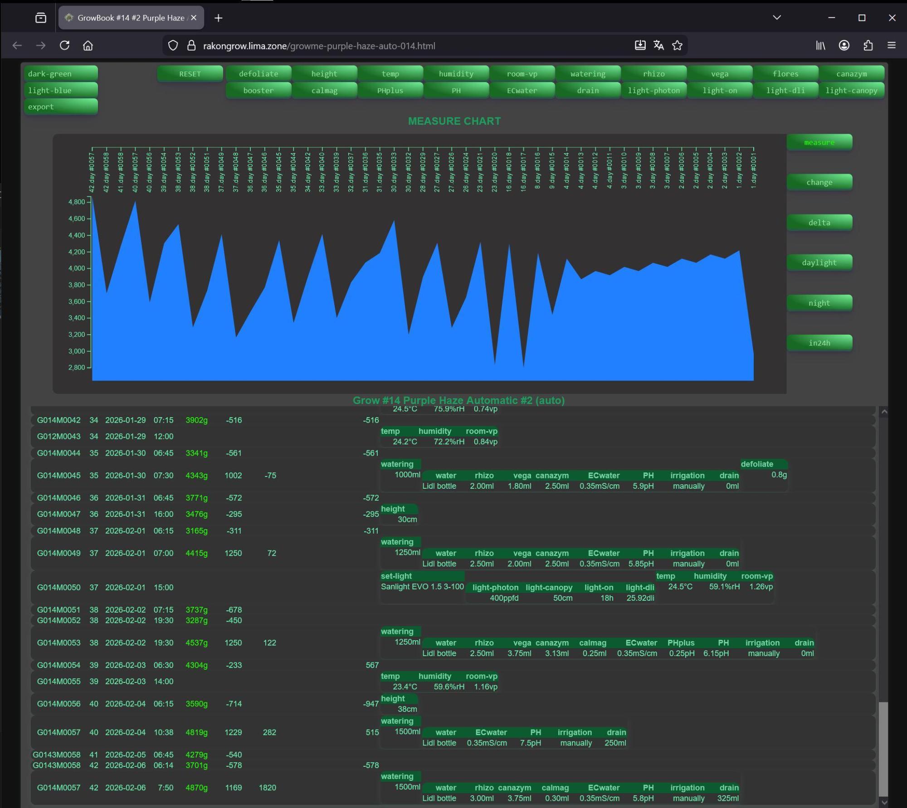Open the library bookshelf icon
This screenshot has width=907, height=808.
(820, 45)
